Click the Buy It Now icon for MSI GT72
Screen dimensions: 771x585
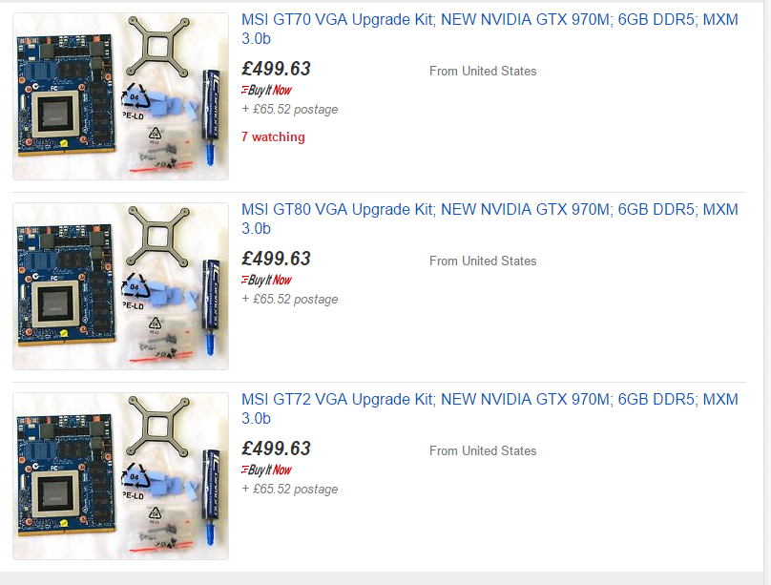pos(266,470)
